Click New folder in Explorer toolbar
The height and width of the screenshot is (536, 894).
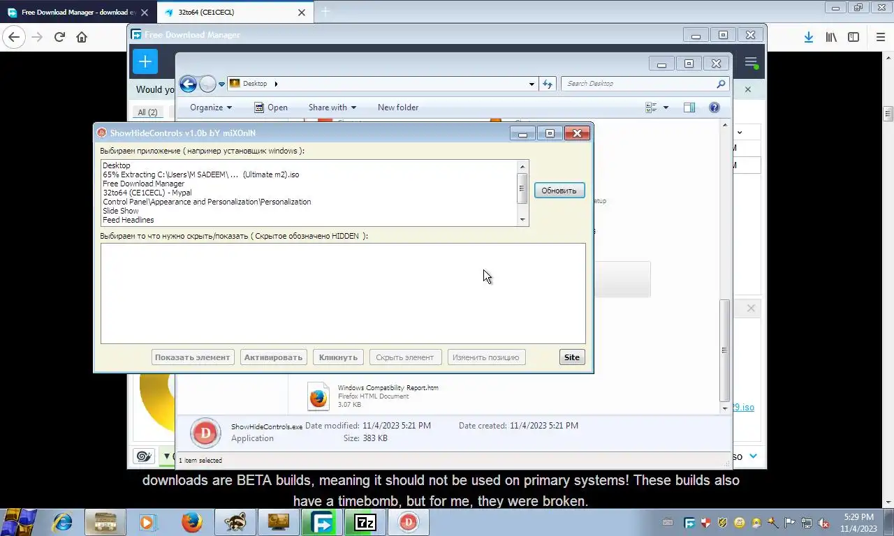pos(398,107)
